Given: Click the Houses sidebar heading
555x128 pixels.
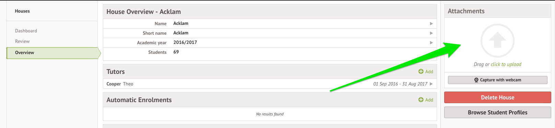Looking at the screenshot, I should (x=22, y=11).
